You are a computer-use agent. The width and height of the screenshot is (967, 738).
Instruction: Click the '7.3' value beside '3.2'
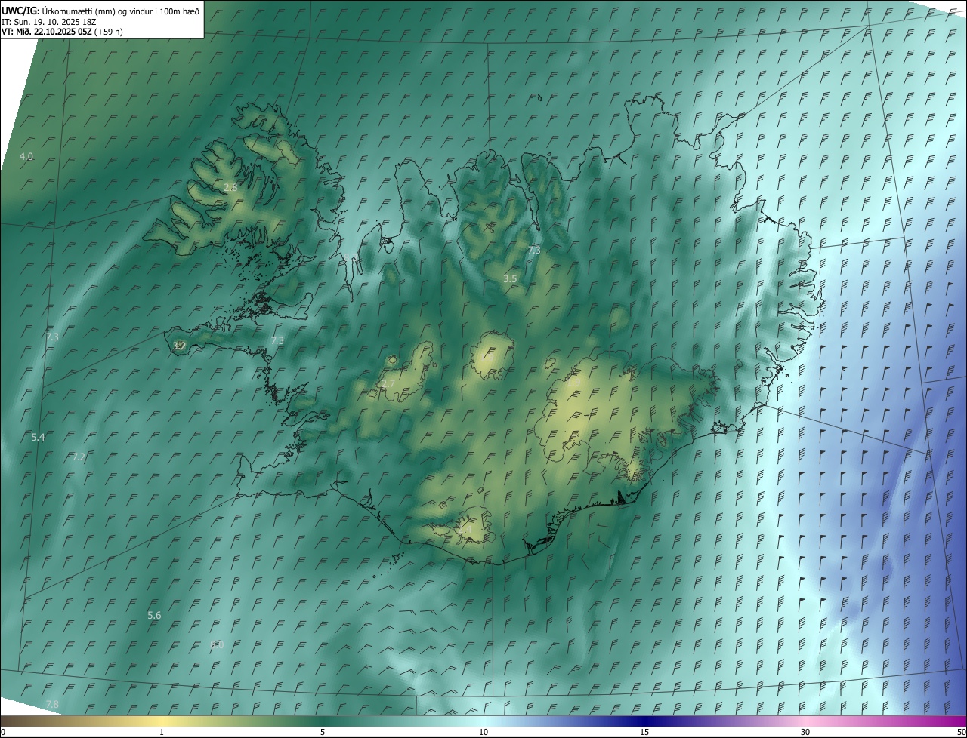point(277,340)
